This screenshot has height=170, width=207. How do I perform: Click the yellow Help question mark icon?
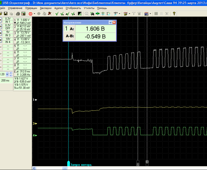coord(174,14)
